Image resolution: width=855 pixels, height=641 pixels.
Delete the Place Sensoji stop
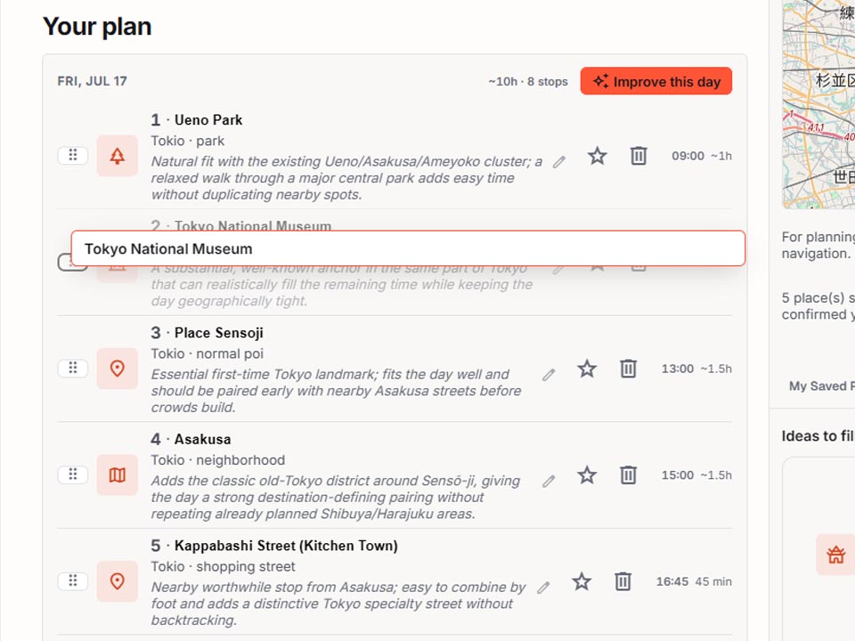coord(628,369)
